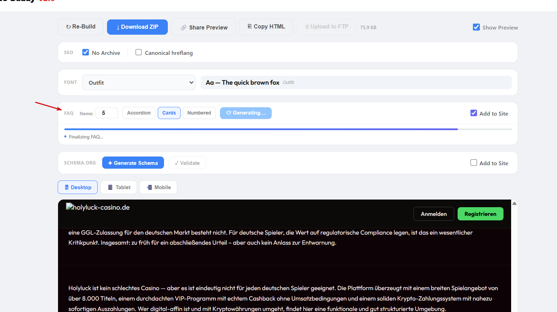Open Share Preview link

coord(203,27)
